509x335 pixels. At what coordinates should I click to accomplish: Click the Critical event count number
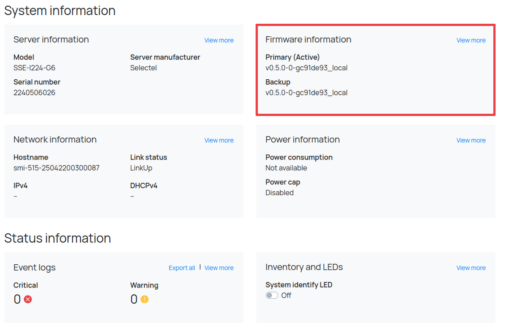[17, 299]
